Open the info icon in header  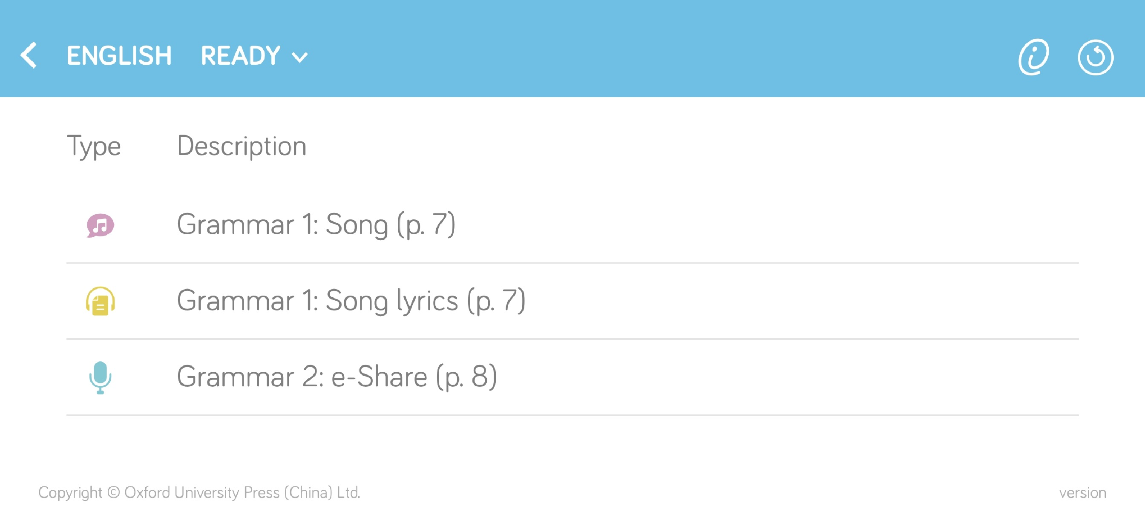coord(1033,57)
